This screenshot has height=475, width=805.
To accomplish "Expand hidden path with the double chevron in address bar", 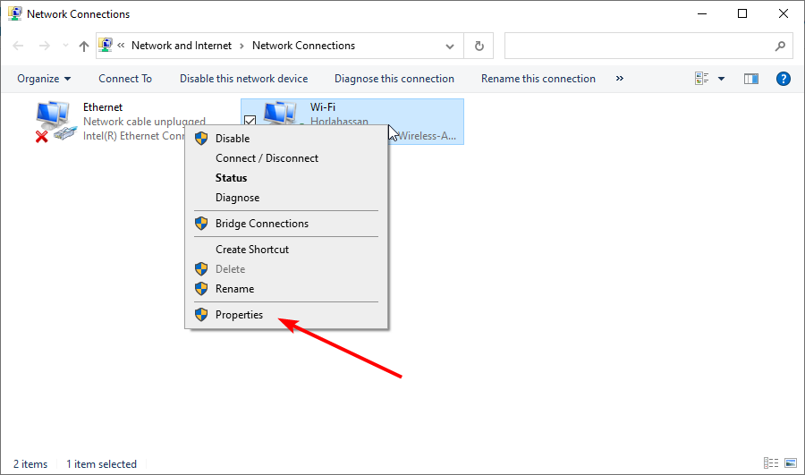I will click(x=121, y=46).
